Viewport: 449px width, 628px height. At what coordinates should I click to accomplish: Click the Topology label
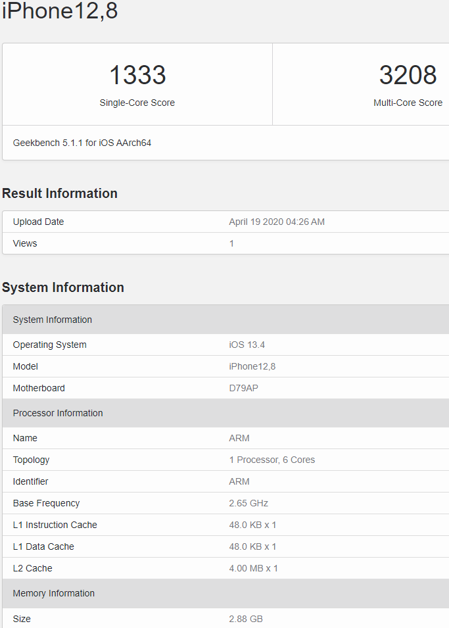32,460
